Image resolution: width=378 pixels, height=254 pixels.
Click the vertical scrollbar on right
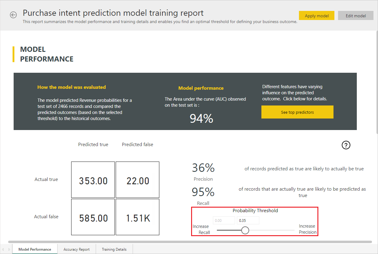pyautogui.click(x=376, y=82)
